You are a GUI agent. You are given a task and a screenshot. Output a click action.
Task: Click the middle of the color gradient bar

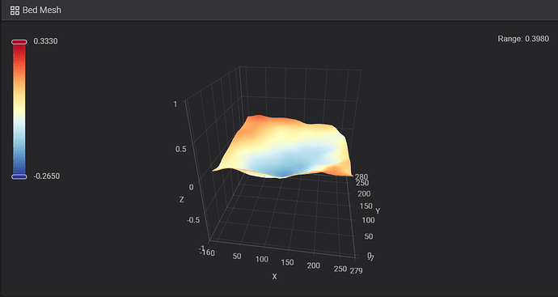[19, 109]
